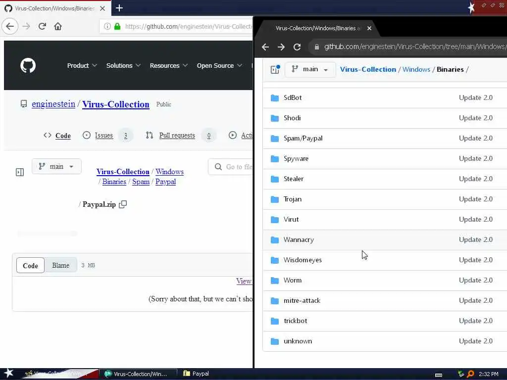
Task: Expand Resources menu in GitHub header
Action: click(168, 66)
